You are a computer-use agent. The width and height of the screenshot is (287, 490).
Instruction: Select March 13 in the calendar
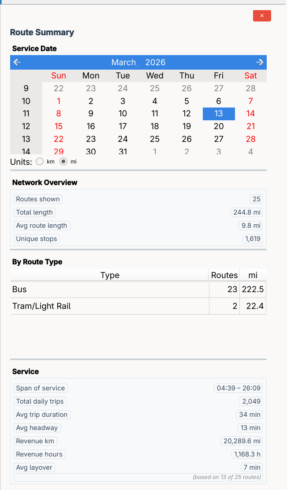pos(219,114)
